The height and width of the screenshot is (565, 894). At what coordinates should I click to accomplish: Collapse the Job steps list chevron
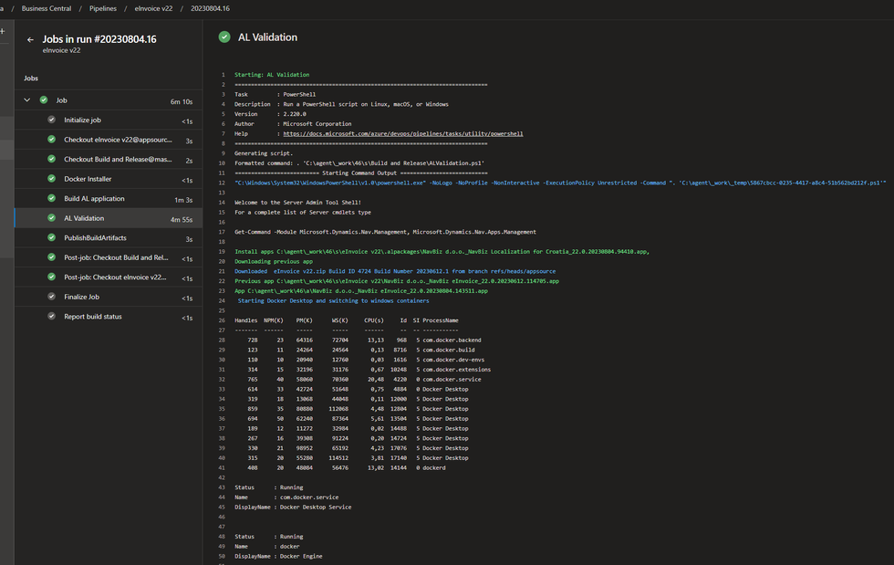click(26, 99)
